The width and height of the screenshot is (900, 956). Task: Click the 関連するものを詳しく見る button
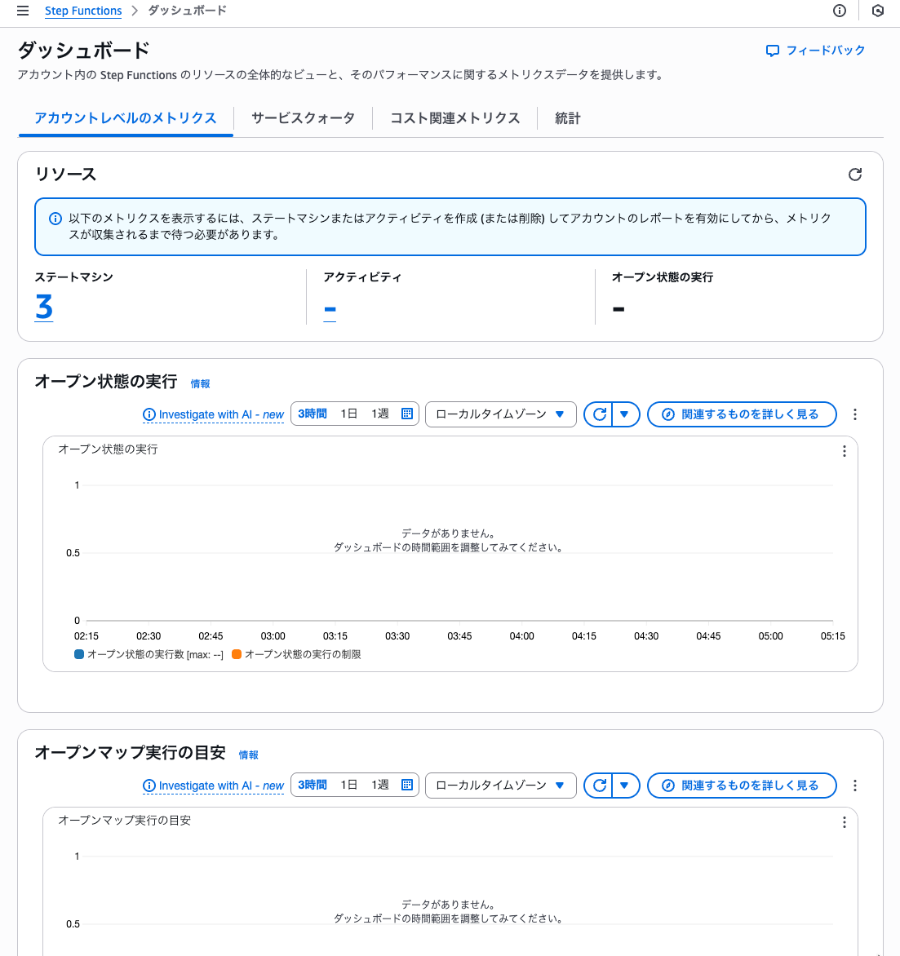pos(741,414)
